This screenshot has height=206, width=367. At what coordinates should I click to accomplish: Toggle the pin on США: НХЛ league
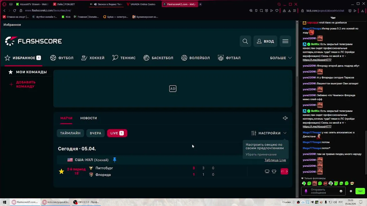[x=114, y=160]
